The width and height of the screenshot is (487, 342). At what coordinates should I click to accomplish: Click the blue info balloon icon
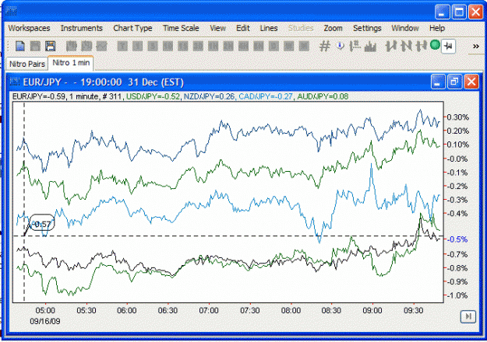tap(340, 46)
